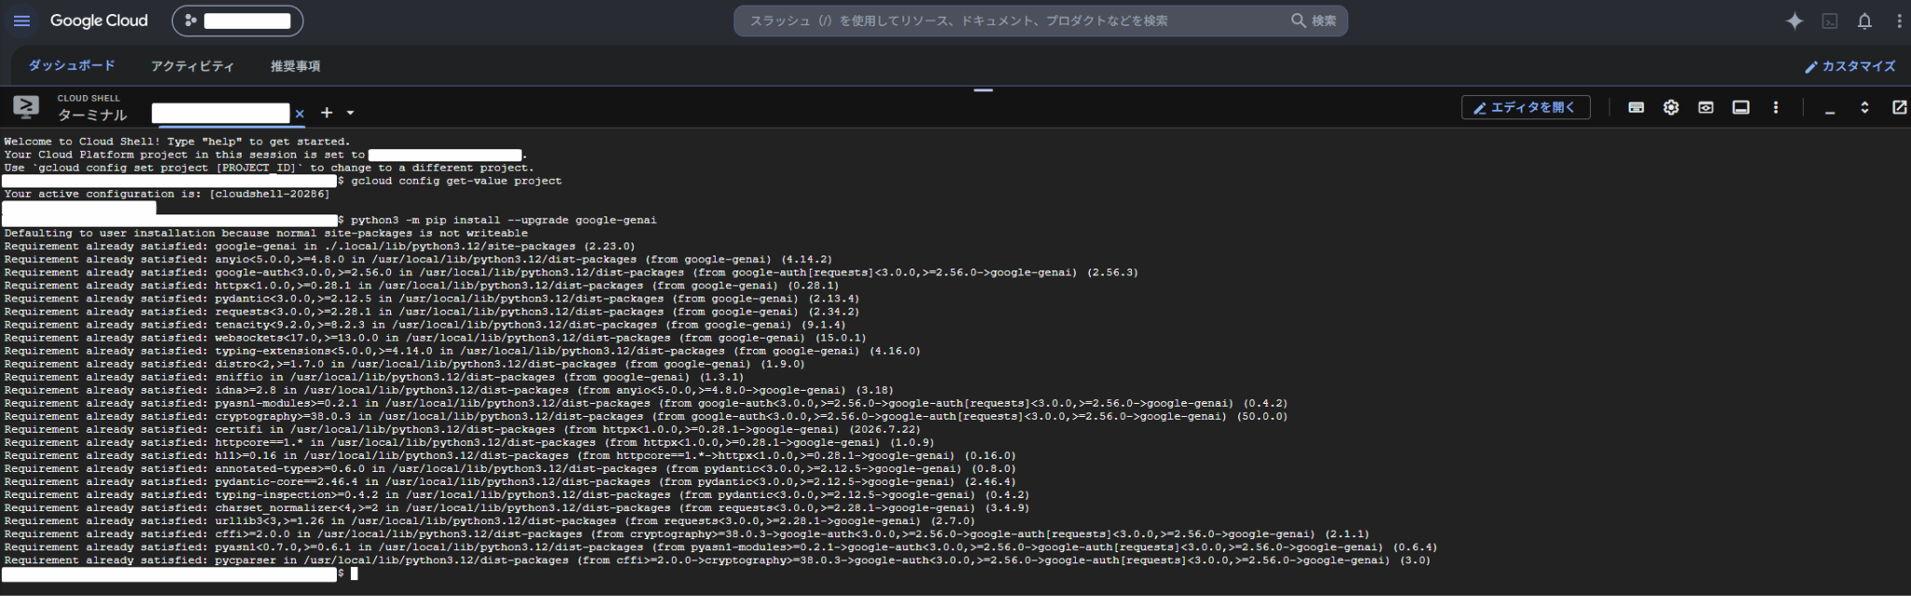Click the panel resize handle bar above the terminal
This screenshot has width=1911, height=596.
point(983,90)
